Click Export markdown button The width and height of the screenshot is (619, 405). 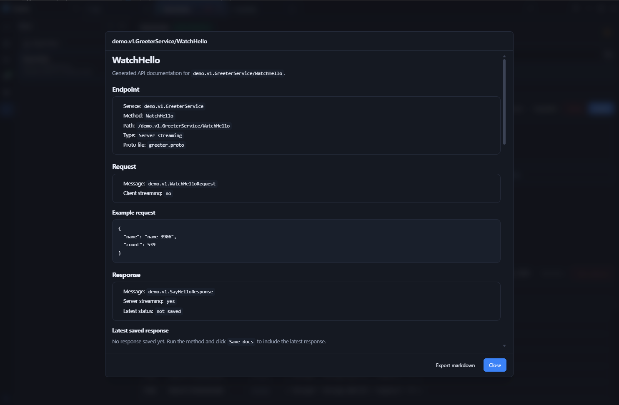455,365
